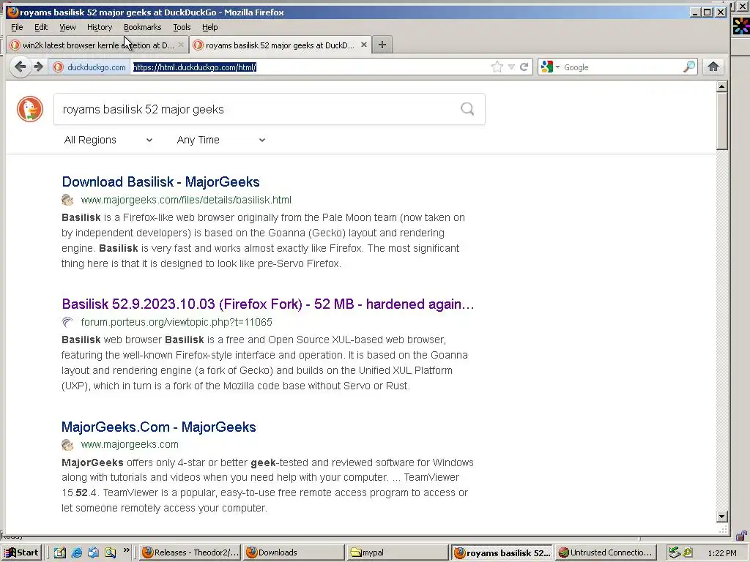Switch to 'Releases - Theodor2/...' taskbar window
This screenshot has width=750, height=562.
tap(190, 552)
